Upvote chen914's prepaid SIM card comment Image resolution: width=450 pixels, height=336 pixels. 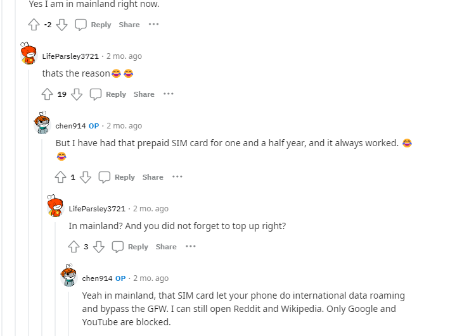[60, 177]
